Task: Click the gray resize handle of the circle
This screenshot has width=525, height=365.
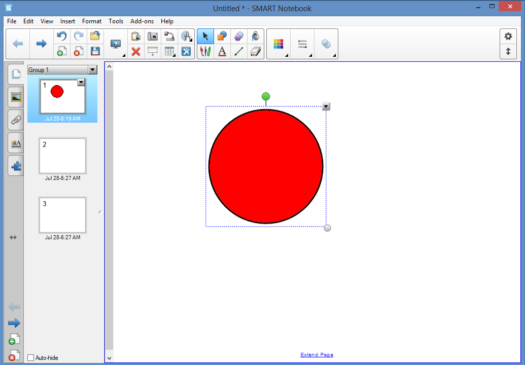Action: pyautogui.click(x=328, y=228)
